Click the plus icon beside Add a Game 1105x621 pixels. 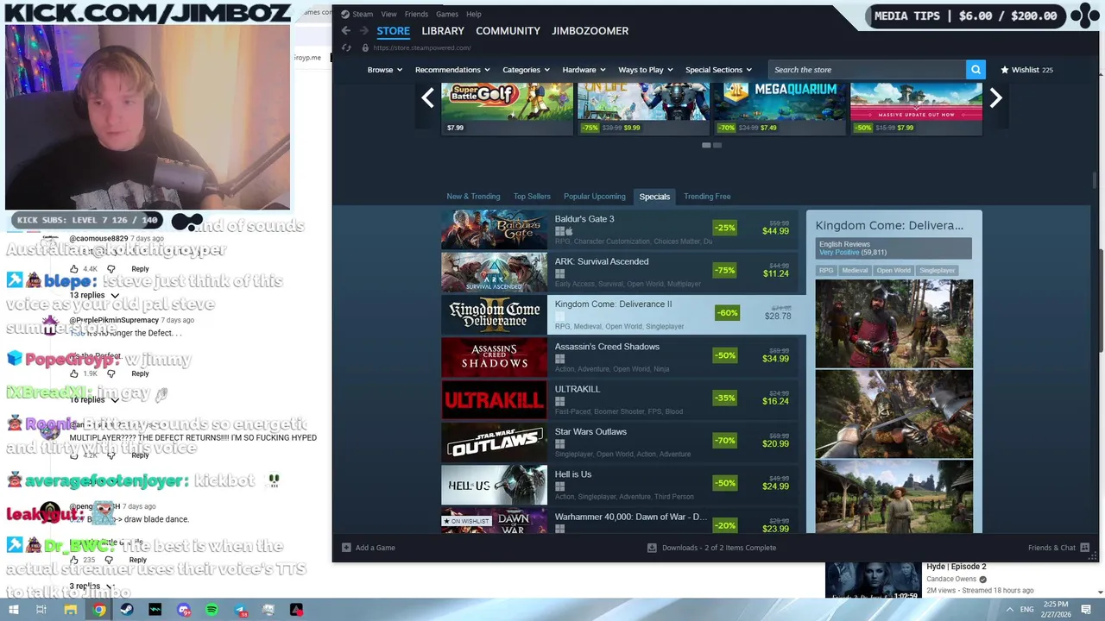pos(346,548)
